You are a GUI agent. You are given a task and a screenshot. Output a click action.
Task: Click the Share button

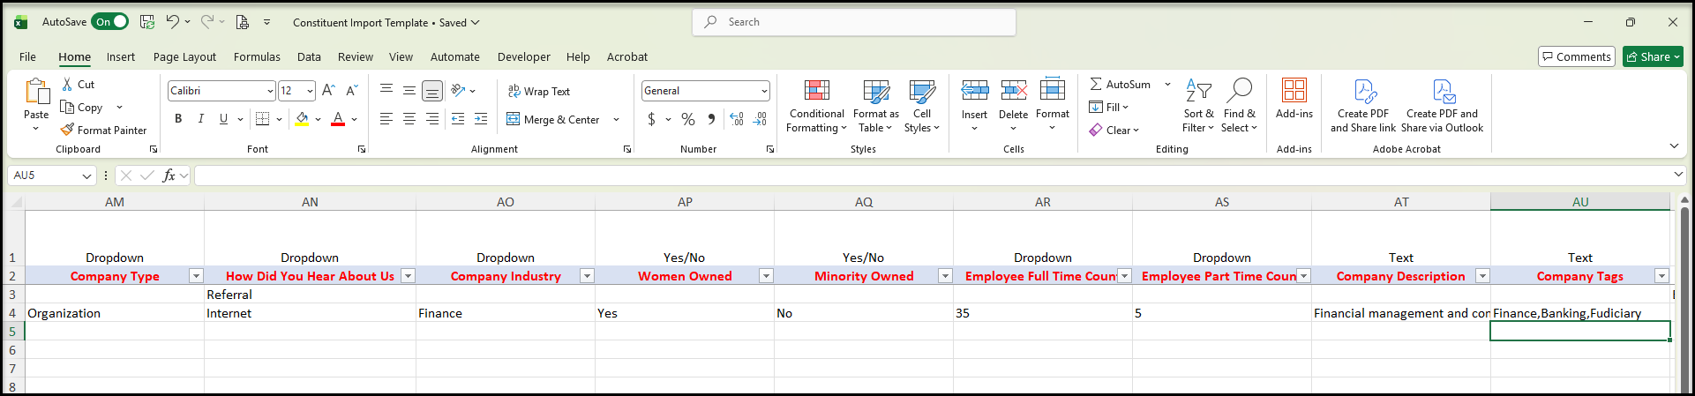coord(1654,56)
